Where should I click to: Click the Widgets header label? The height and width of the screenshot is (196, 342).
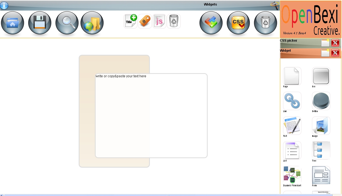tap(210, 4)
